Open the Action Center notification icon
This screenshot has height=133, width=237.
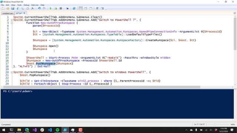[232, 130]
